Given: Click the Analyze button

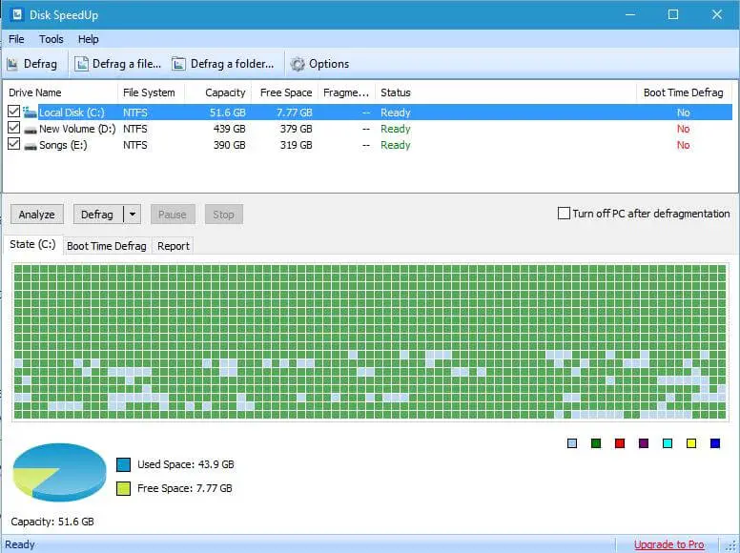Looking at the screenshot, I should 37,215.
